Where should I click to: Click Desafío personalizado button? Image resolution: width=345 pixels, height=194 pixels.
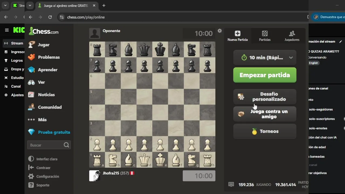point(265,97)
